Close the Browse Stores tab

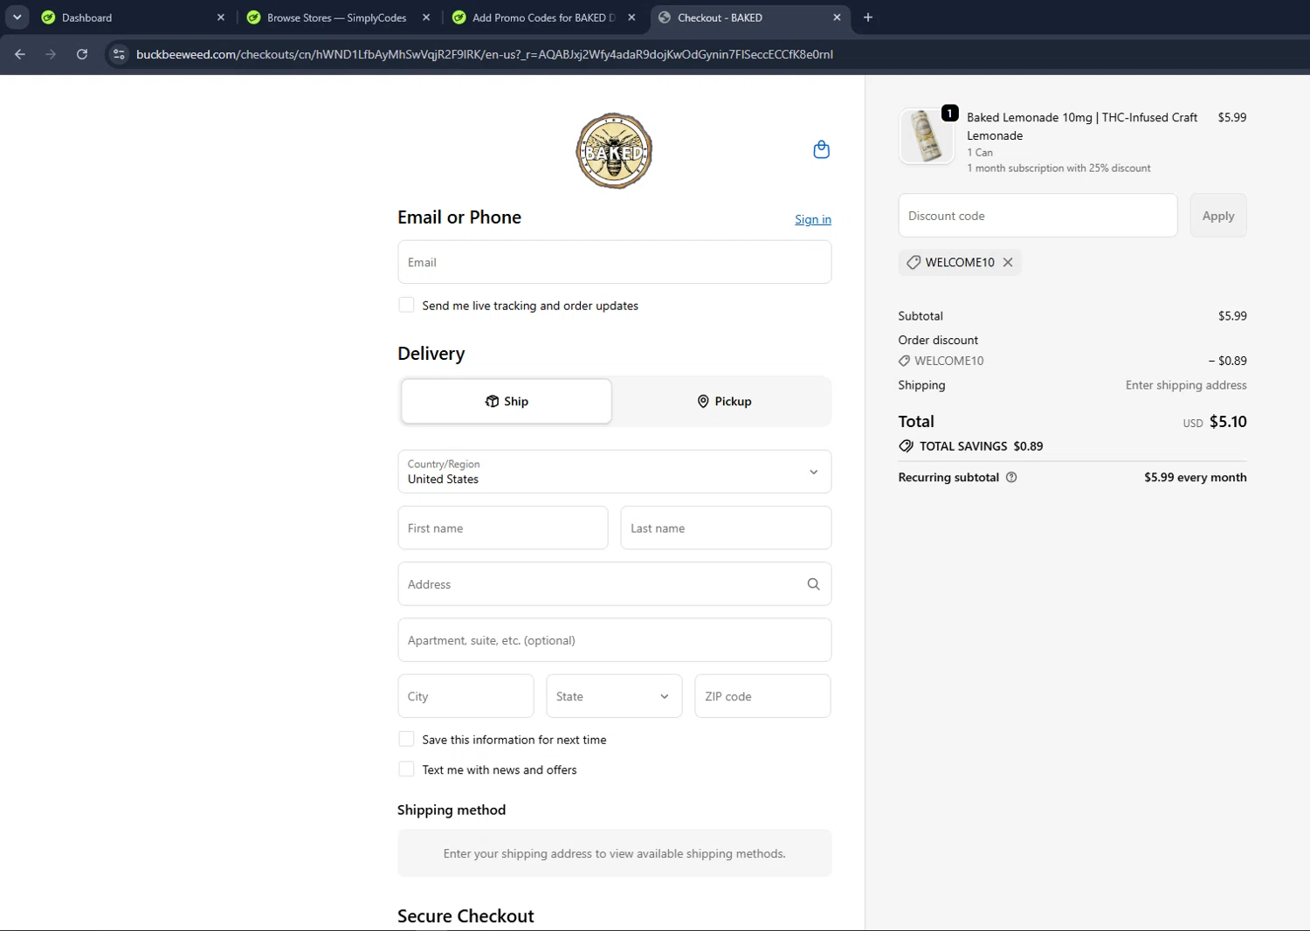(426, 17)
